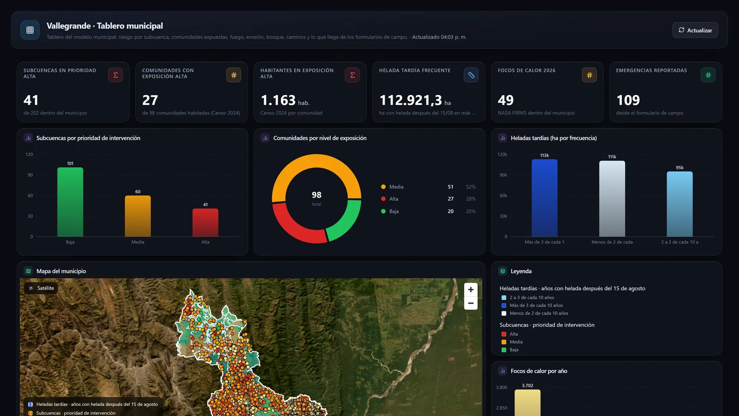Select the red Alta bar in subcuencas chart

tap(206, 222)
